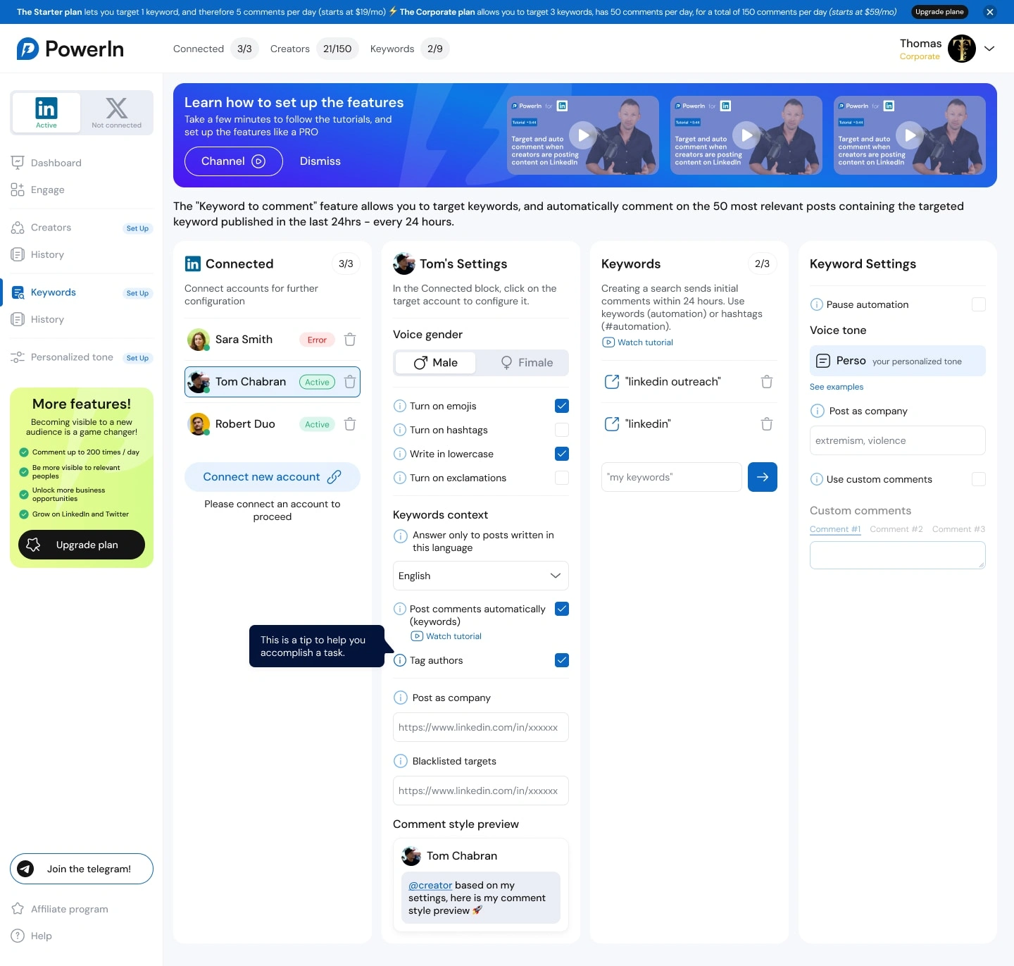Click Thomas profile avatar
This screenshot has width=1014, height=966.
coord(962,49)
